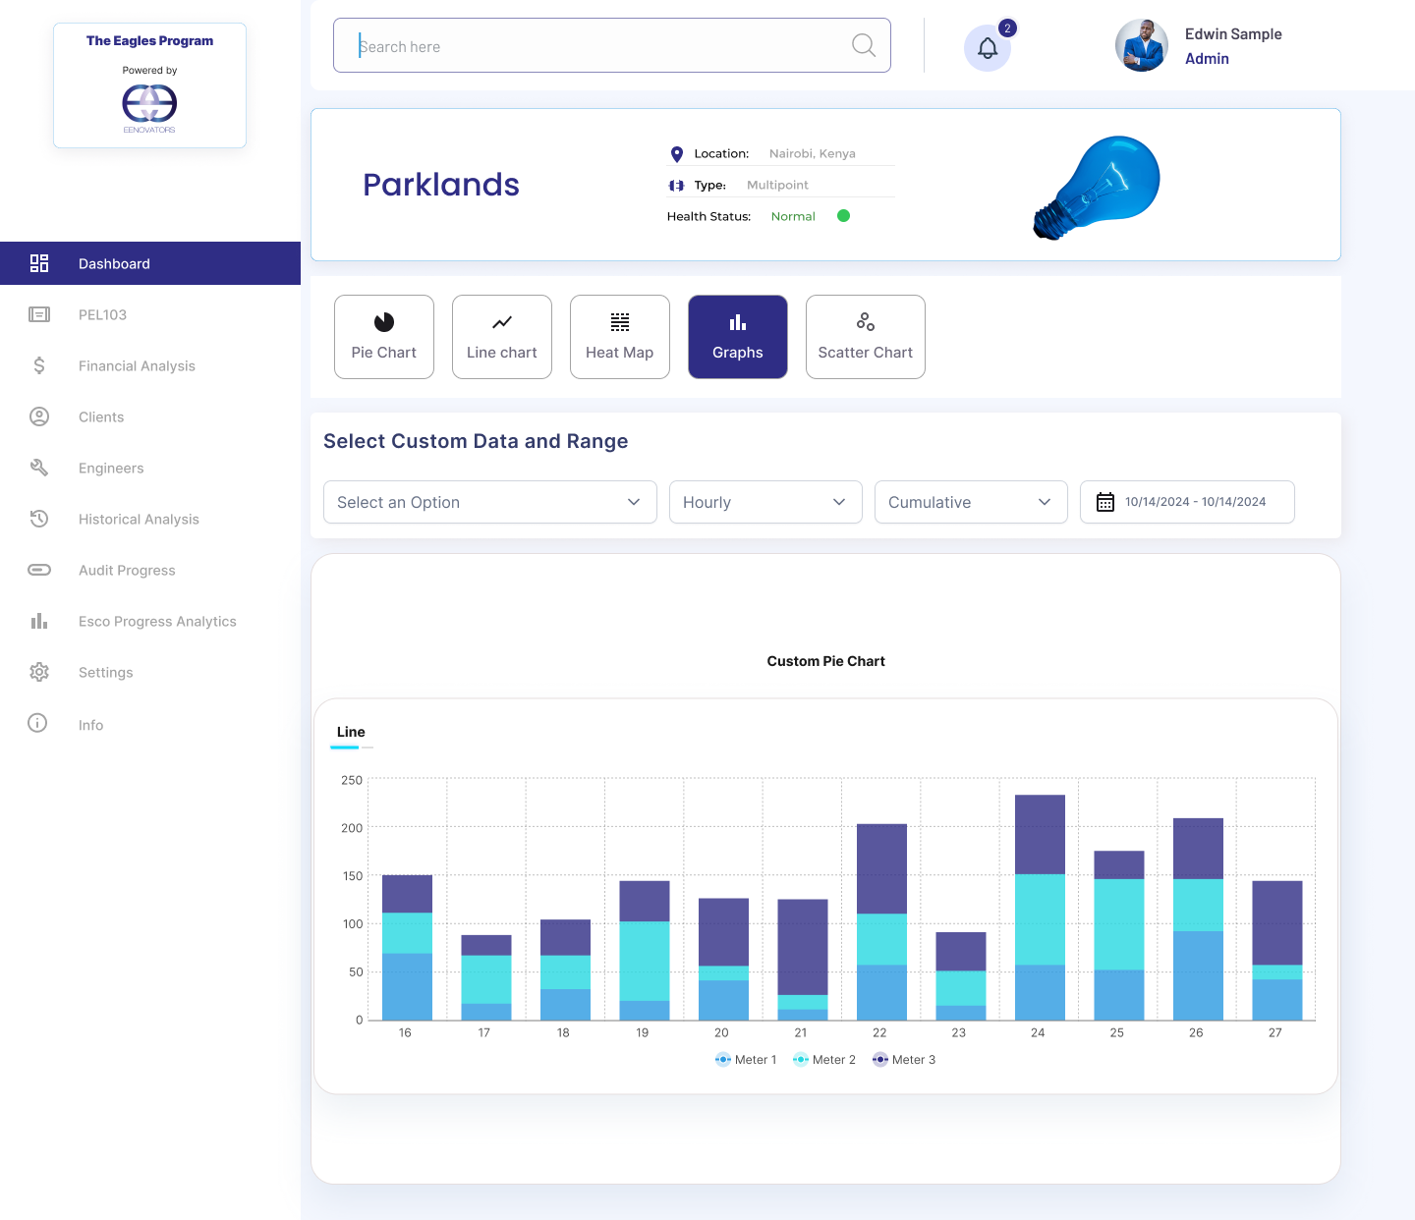Click the Multipoint type value

(x=777, y=185)
